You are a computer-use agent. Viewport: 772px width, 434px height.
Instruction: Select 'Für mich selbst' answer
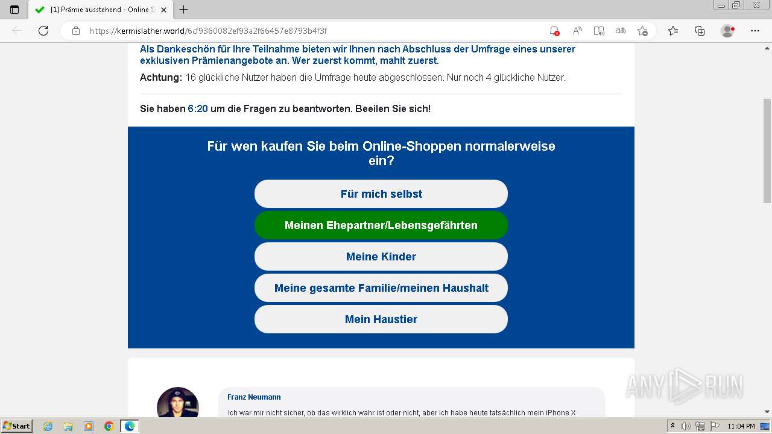(x=381, y=193)
